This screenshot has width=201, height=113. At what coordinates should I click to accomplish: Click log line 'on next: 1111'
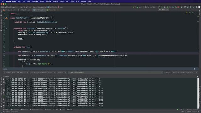tap(55, 89)
